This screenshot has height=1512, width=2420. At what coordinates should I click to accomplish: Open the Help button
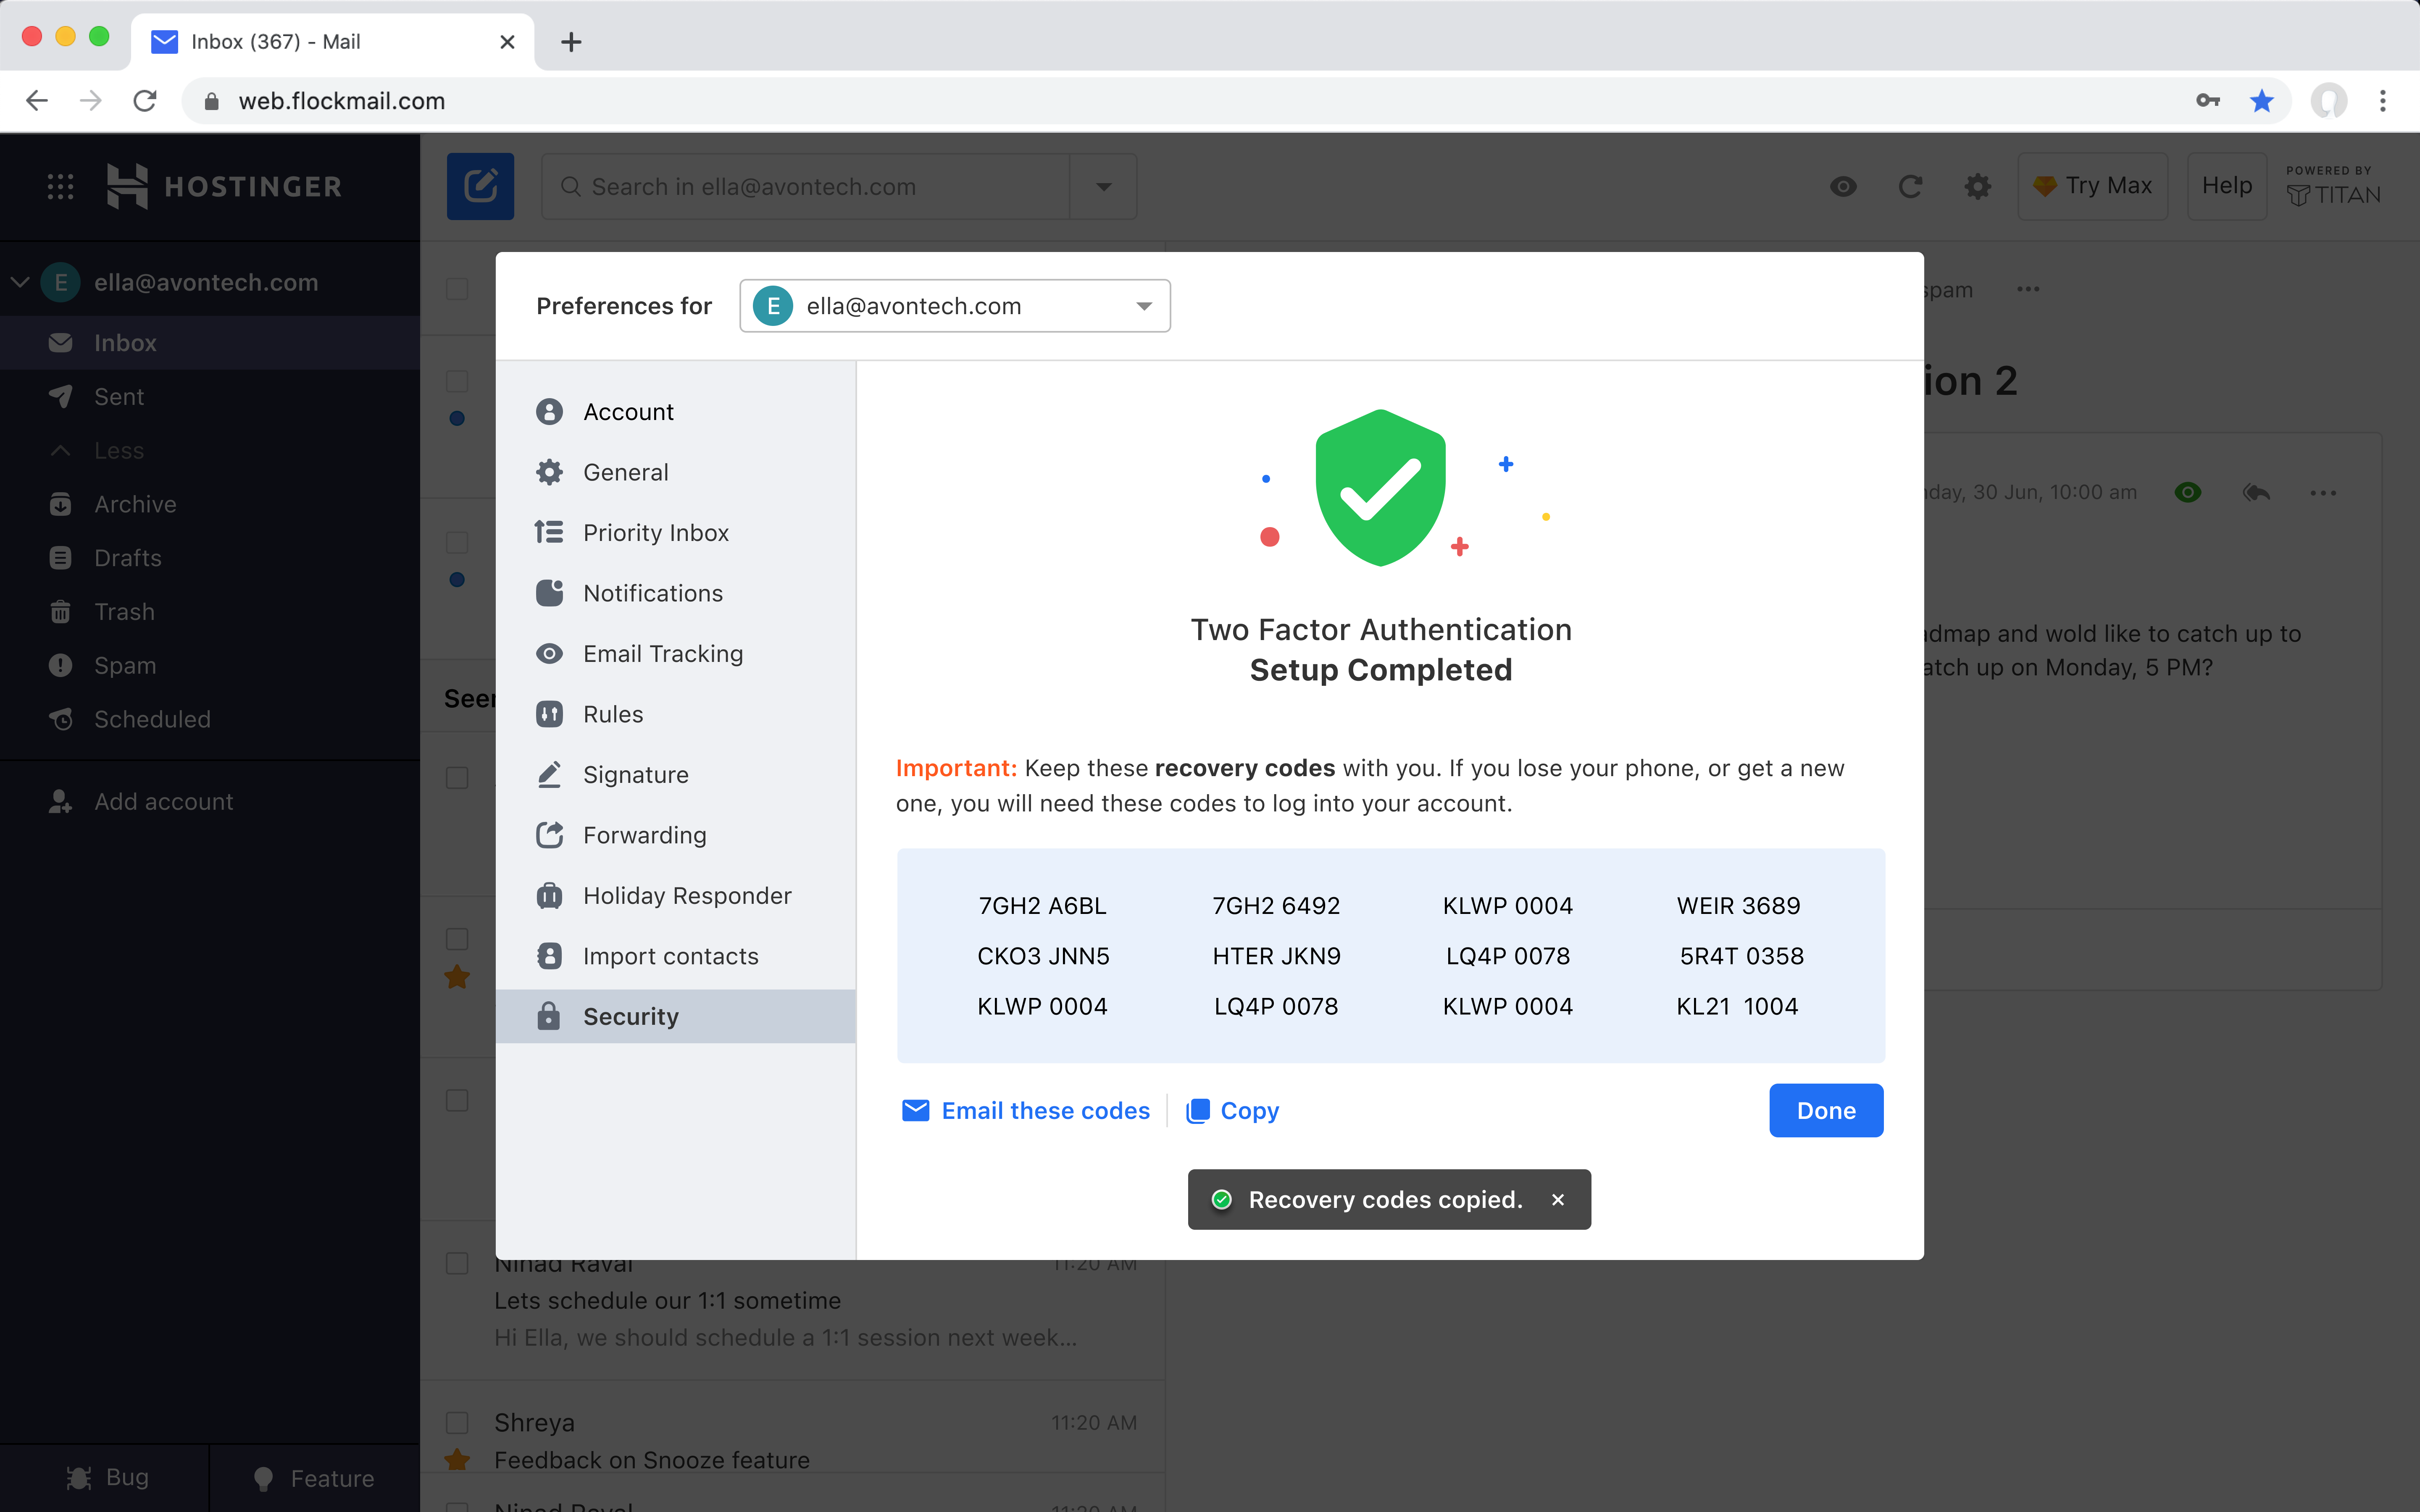[2227, 186]
